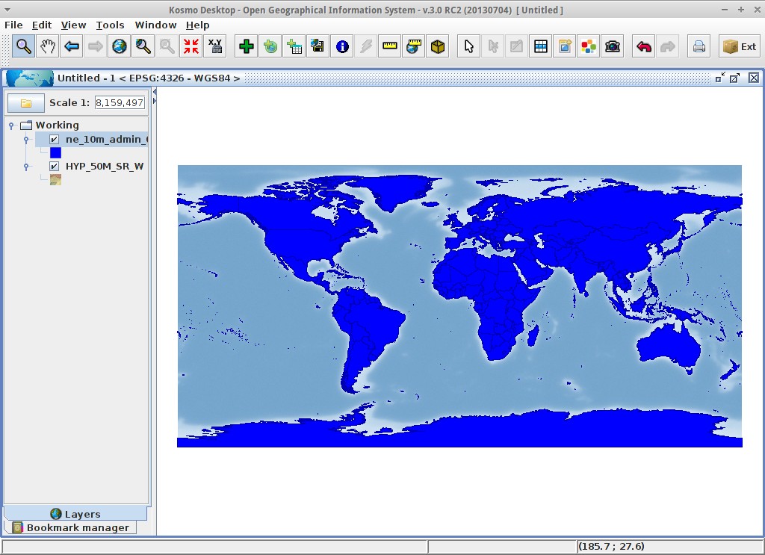Click the camera snapshot icon

pos(613,46)
